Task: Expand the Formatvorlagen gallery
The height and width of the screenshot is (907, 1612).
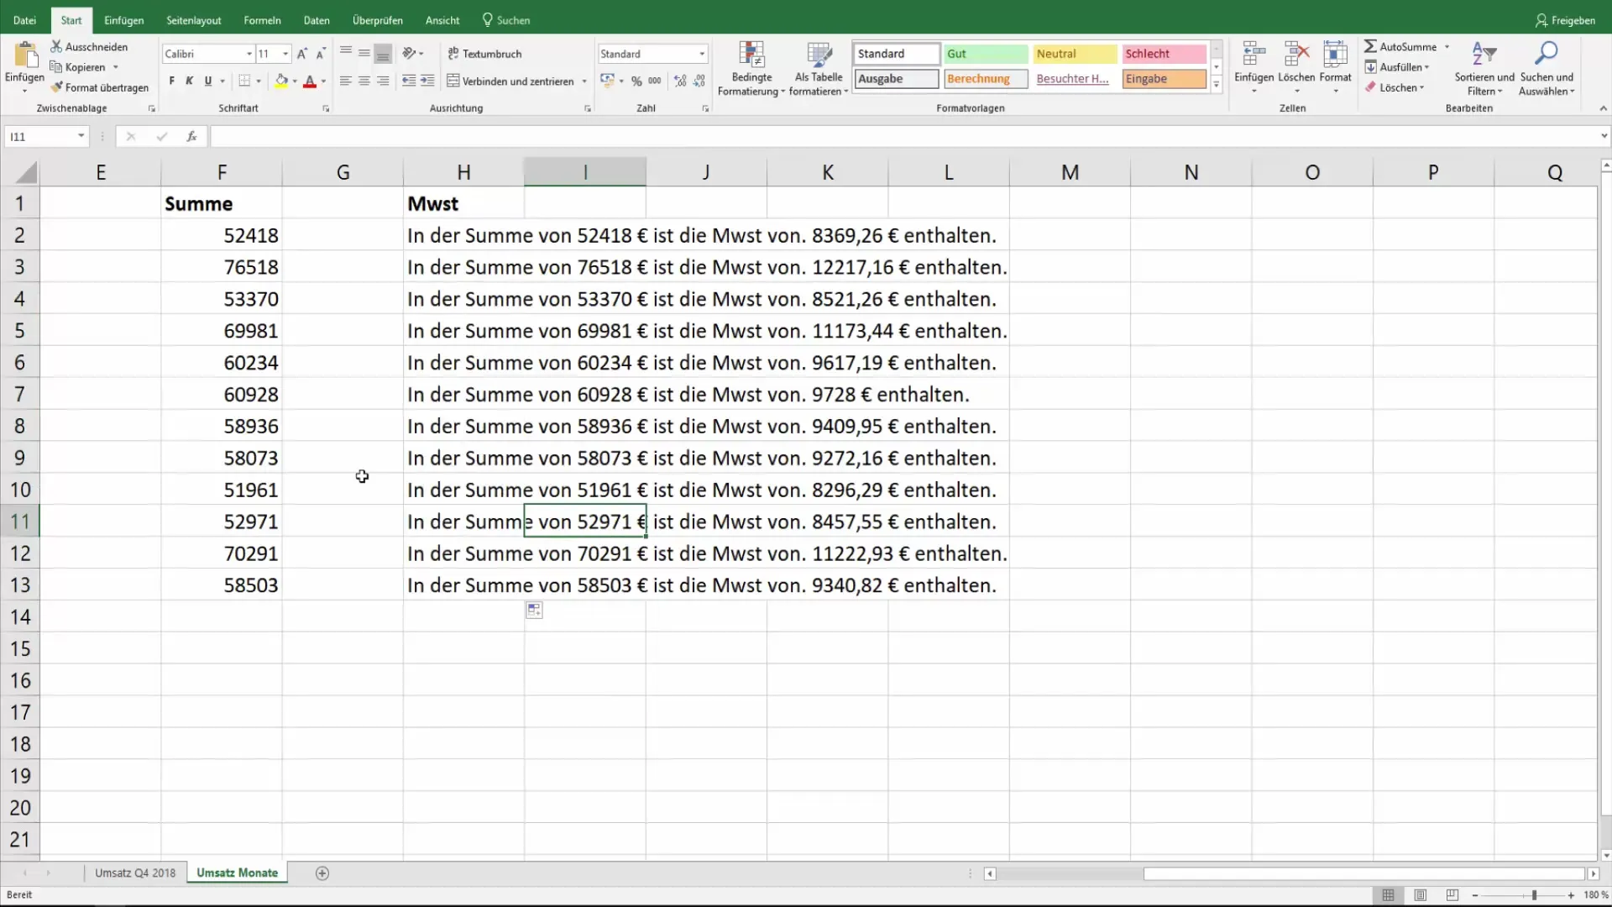Action: pyautogui.click(x=1216, y=85)
